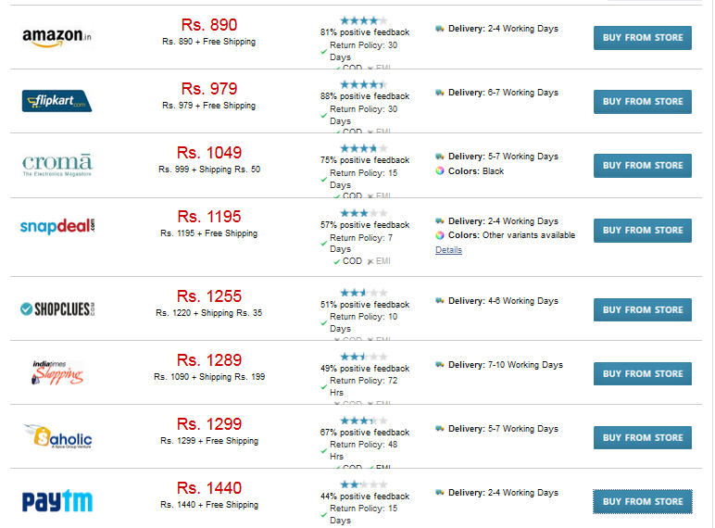Image resolution: width=715 pixels, height=528 pixels.
Task: Click the Amazon.in store logo
Action: [57, 37]
